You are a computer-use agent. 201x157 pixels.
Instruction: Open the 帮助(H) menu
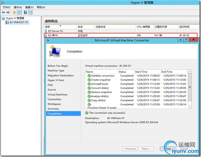pyautogui.click(x=41, y=7)
